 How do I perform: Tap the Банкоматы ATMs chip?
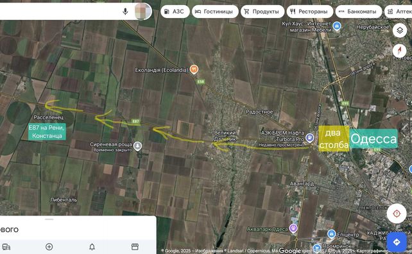click(x=359, y=12)
